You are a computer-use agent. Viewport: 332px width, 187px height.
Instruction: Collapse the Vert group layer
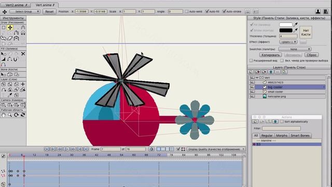point(257,78)
